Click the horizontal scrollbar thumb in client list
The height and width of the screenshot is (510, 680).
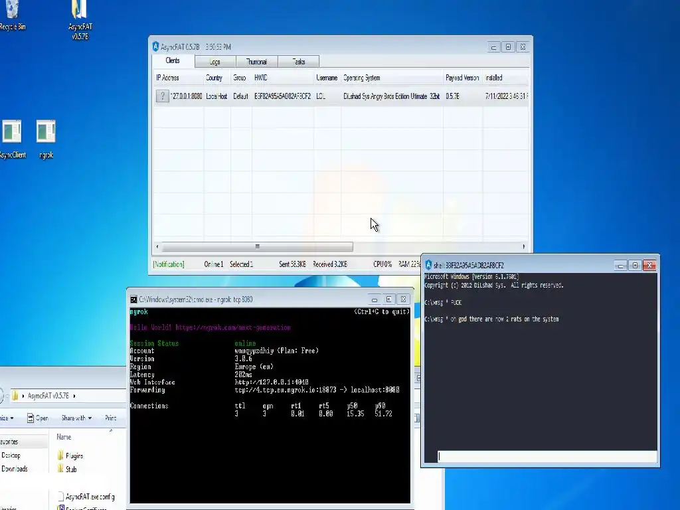(257, 247)
